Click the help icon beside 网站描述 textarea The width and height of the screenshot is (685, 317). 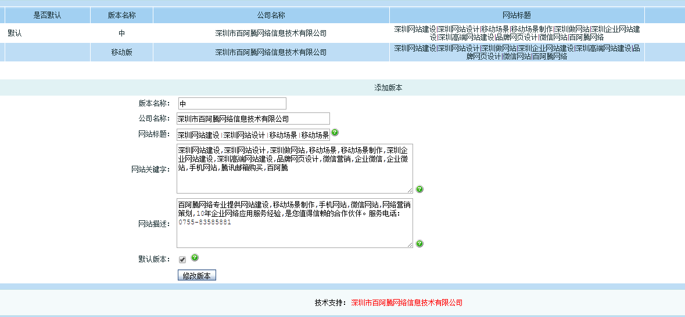[x=419, y=243]
